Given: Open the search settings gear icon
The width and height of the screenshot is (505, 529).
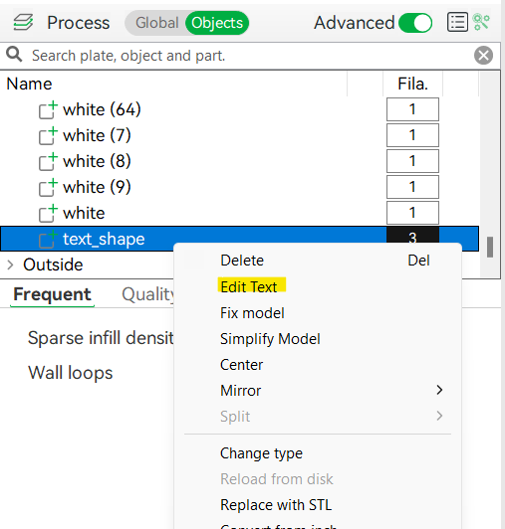Looking at the screenshot, I should tap(481, 22).
